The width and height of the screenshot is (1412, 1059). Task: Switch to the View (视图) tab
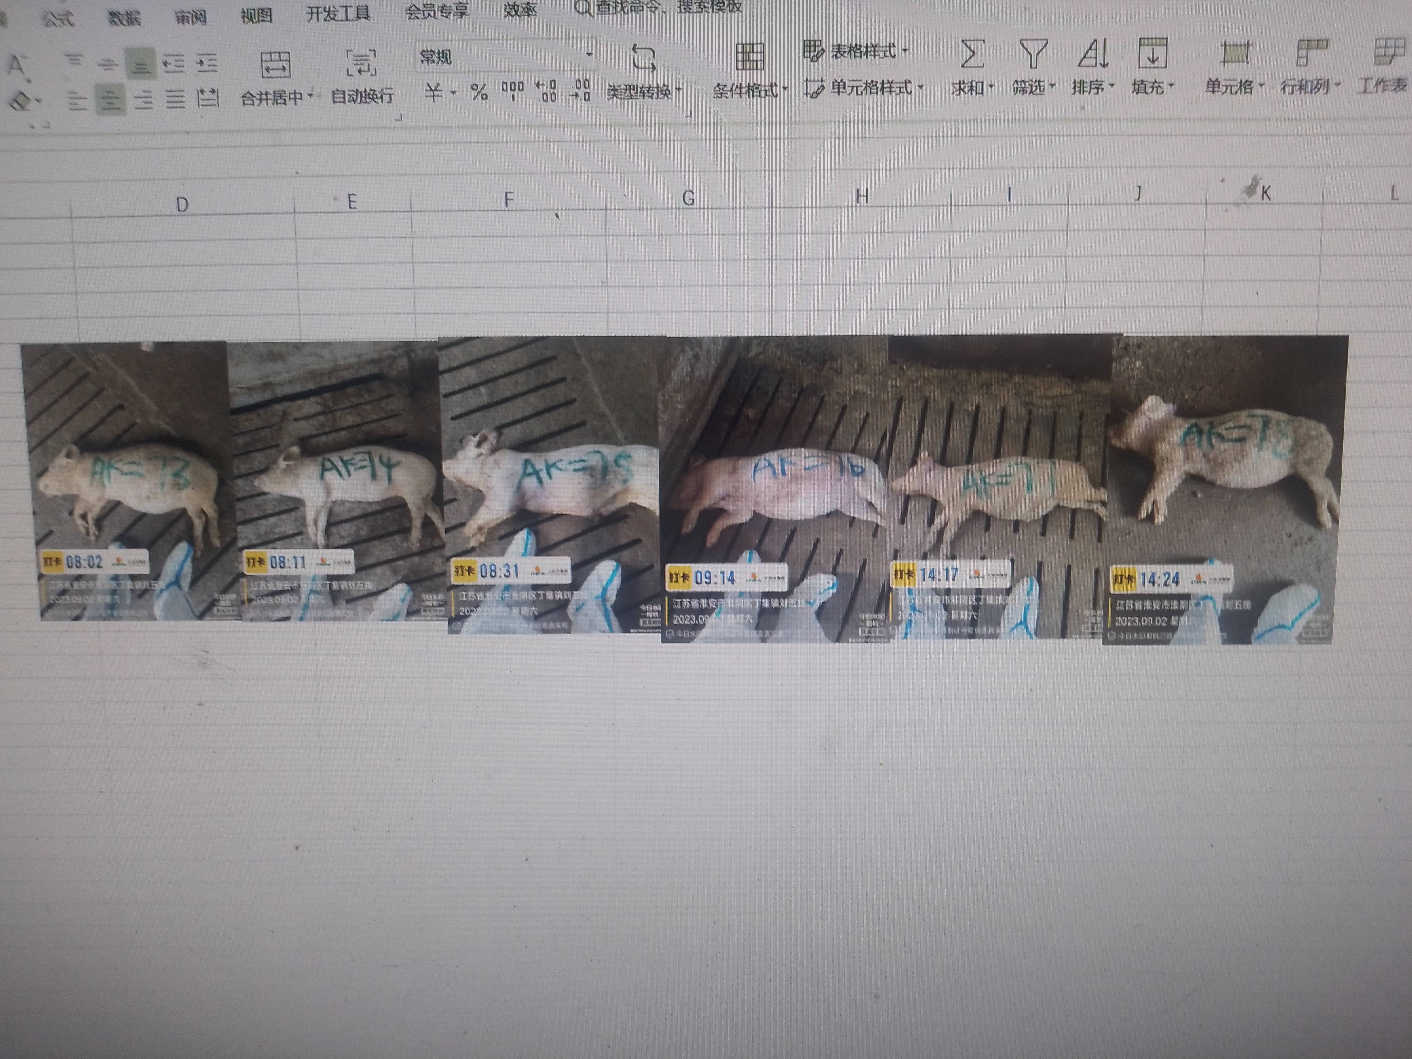(256, 15)
